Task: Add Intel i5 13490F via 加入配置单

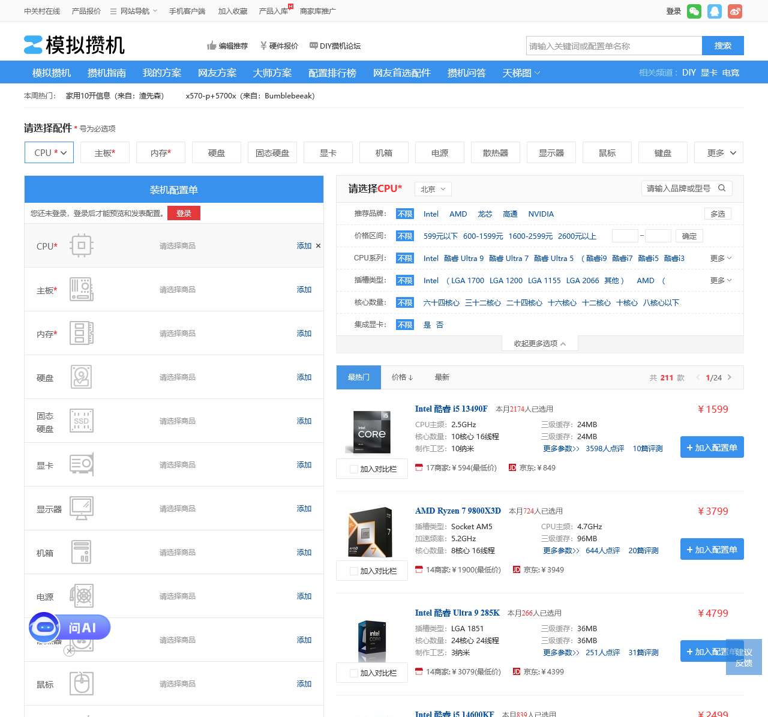Action: click(712, 448)
